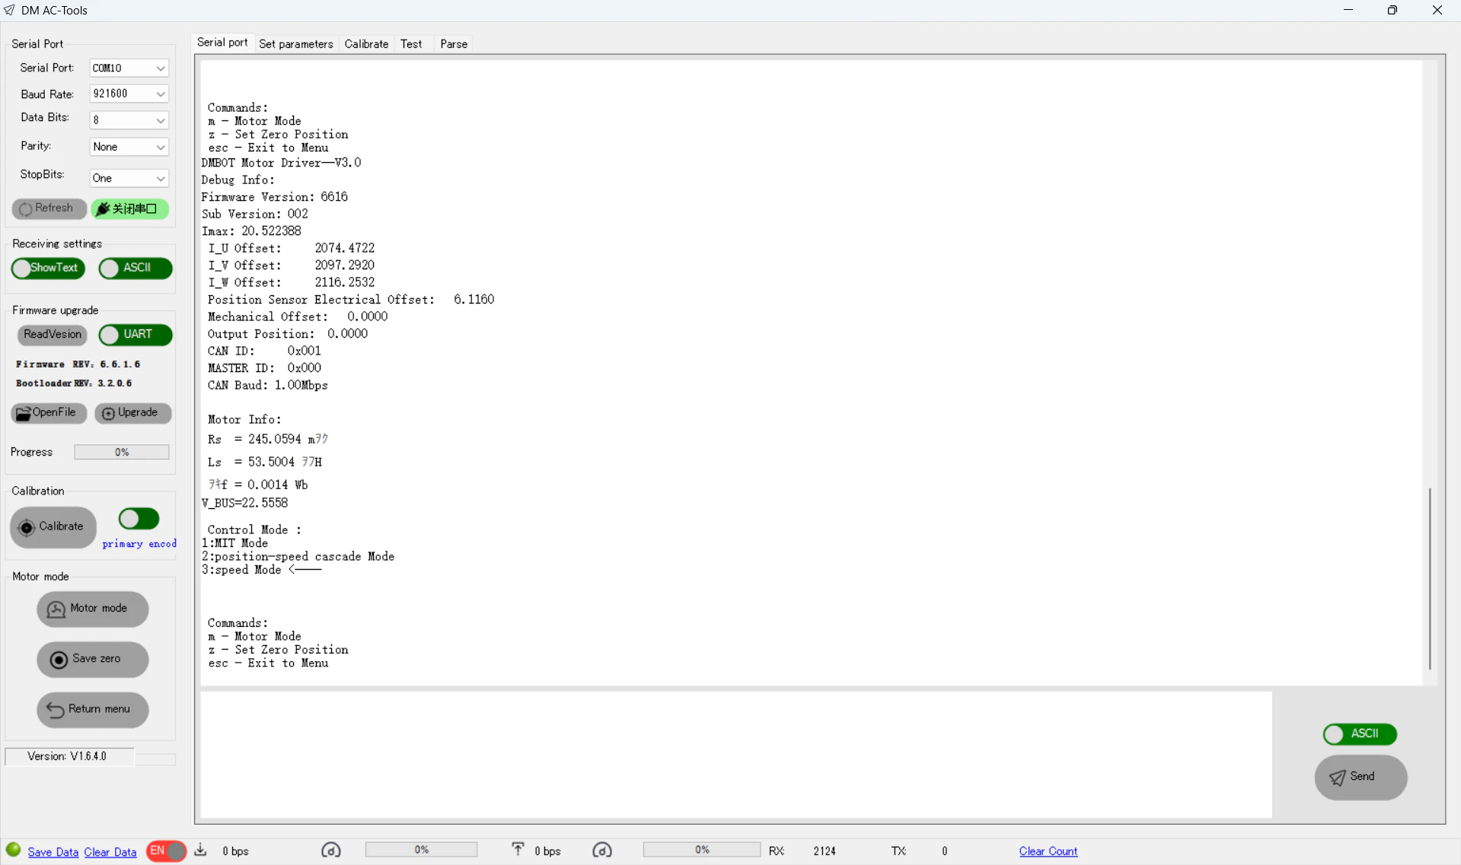The width and height of the screenshot is (1461, 865).
Task: Expand the Parity dropdown
Action: [129, 147]
